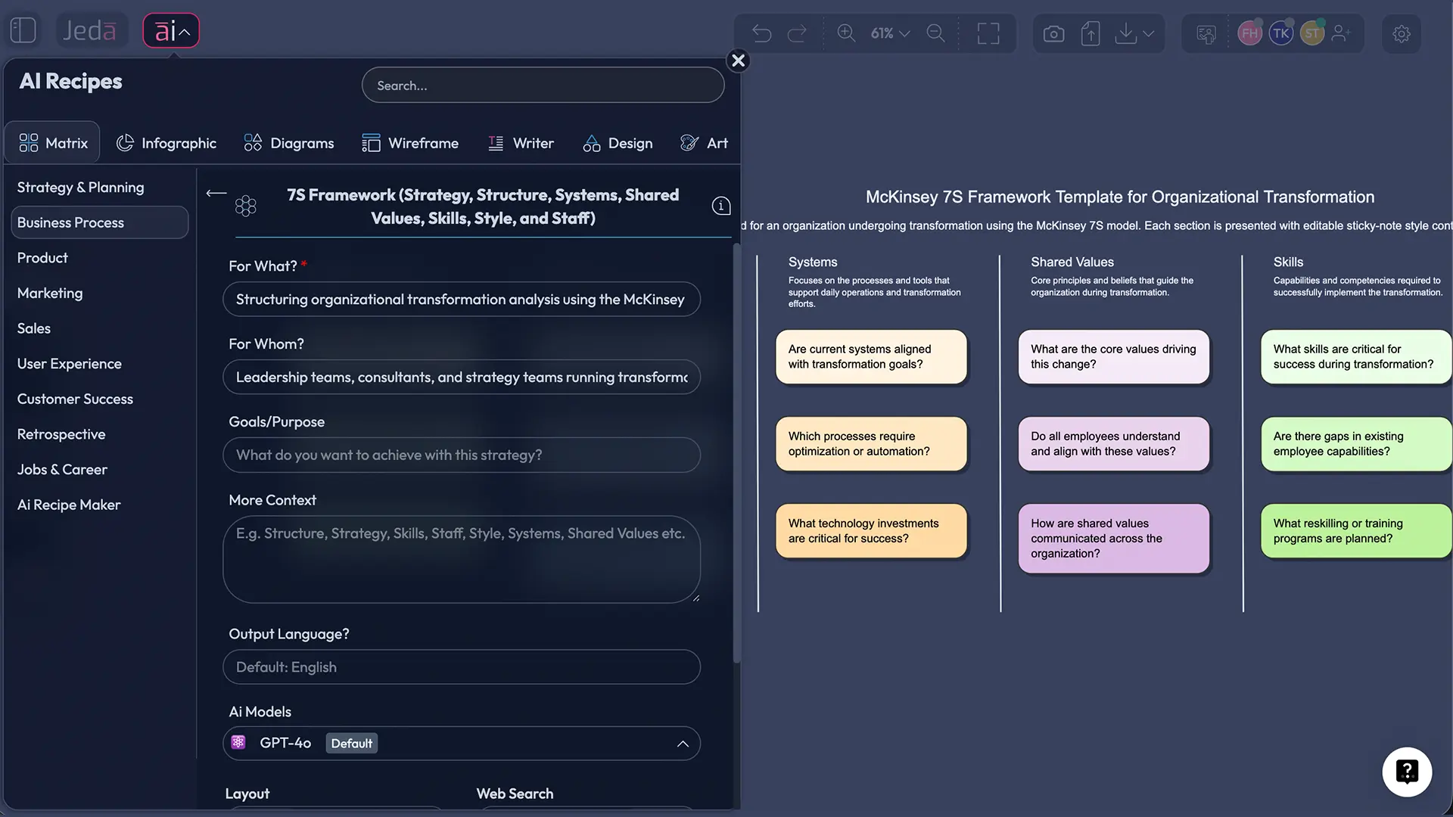1453x817 pixels.
Task: Select the Infographic recipe category icon
Action: tap(125, 142)
